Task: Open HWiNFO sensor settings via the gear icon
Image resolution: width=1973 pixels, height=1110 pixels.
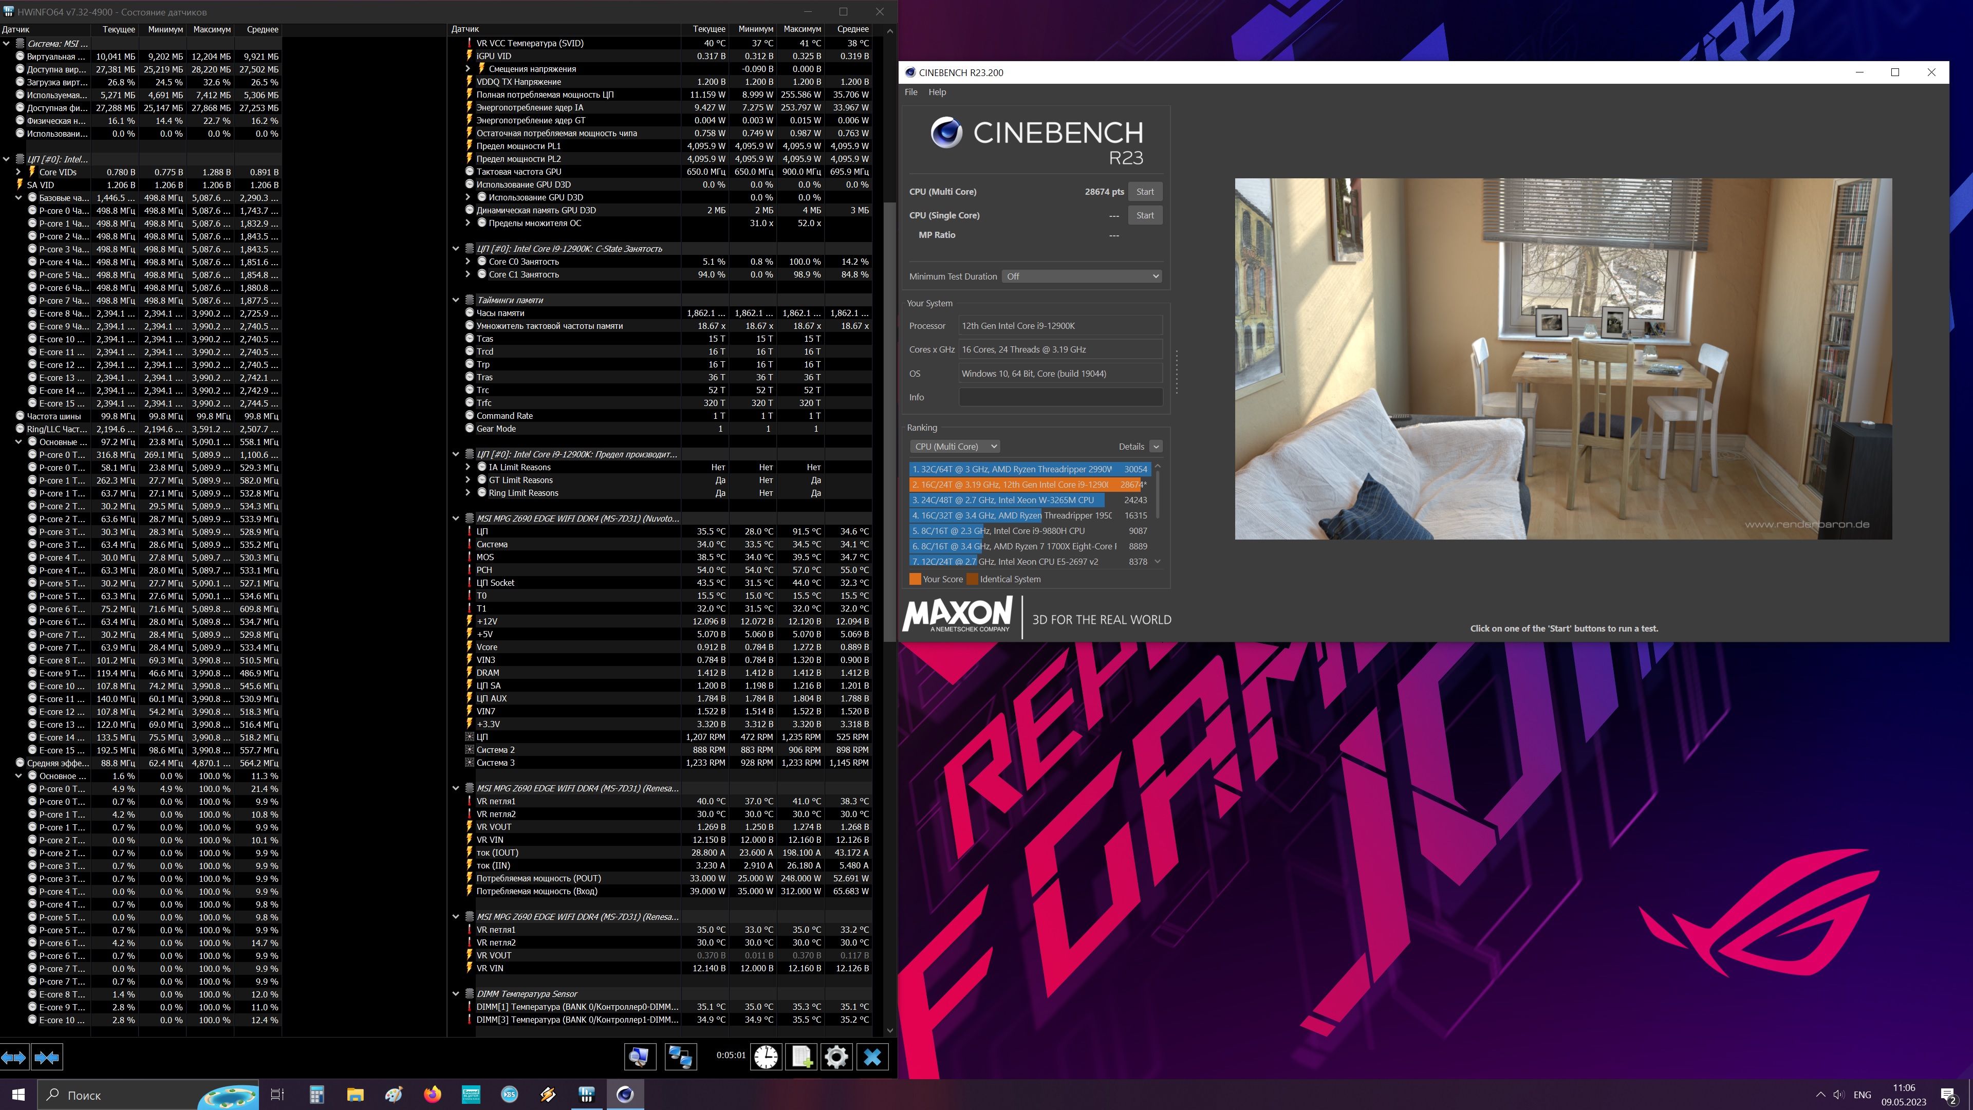Action: [x=836, y=1057]
